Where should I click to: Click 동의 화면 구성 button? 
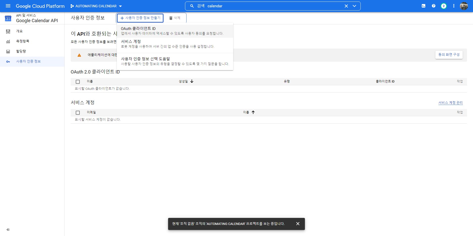(449, 55)
